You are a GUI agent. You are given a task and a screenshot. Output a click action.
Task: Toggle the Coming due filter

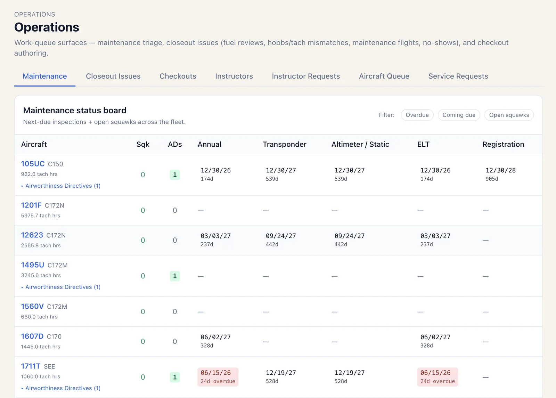(459, 115)
